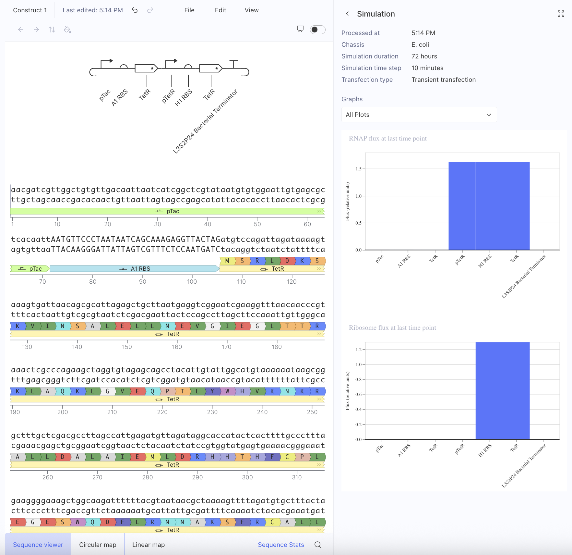The width and height of the screenshot is (572, 555).
Task: Click the reverse sequence arrows icon
Action: 52,30
